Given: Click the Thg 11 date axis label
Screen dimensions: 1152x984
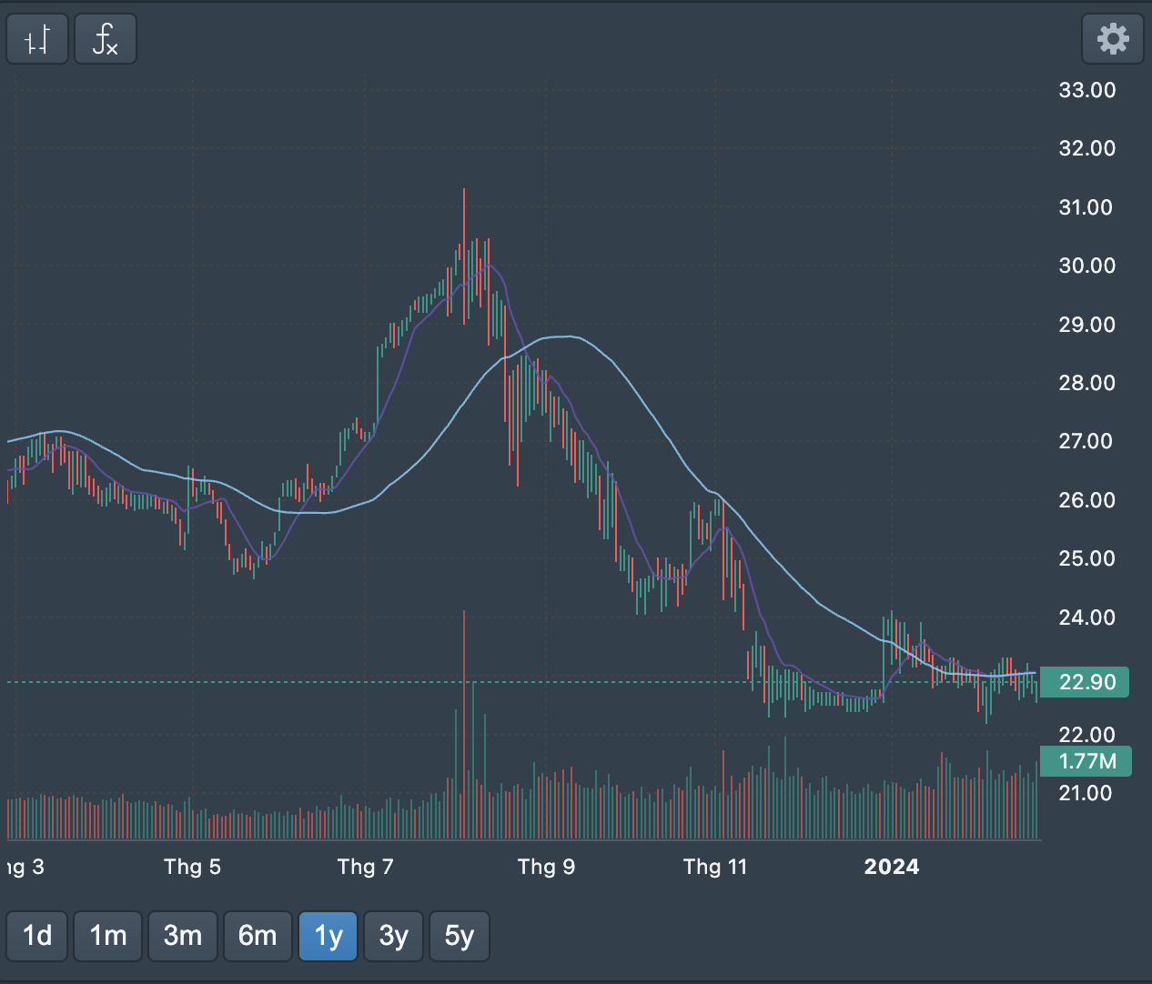Looking at the screenshot, I should click(x=715, y=867).
